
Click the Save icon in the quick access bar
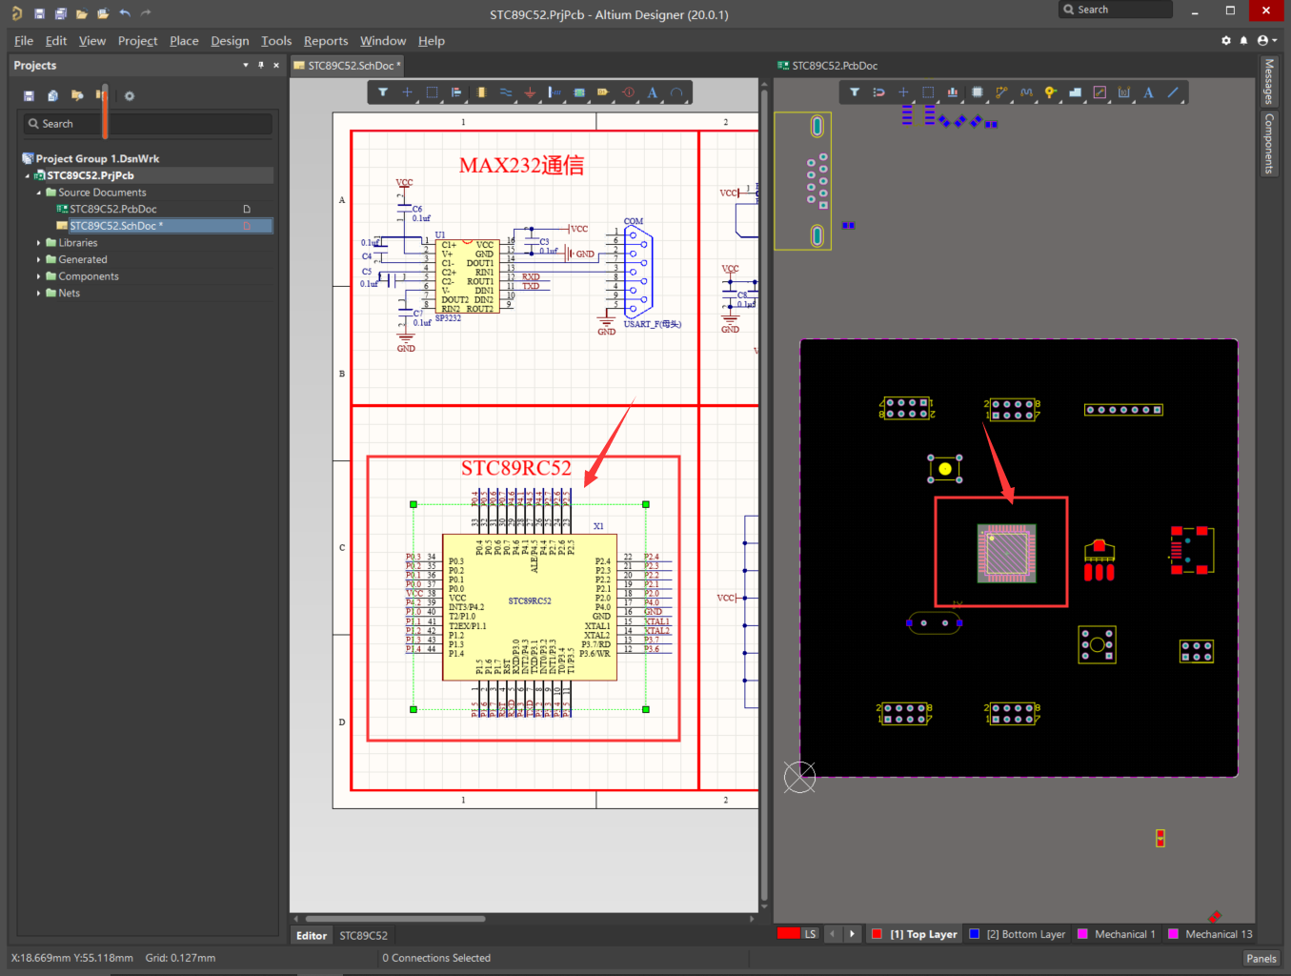[x=37, y=14]
